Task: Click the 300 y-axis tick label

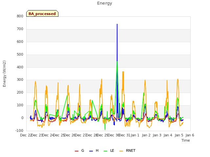Action: pos(20,80)
